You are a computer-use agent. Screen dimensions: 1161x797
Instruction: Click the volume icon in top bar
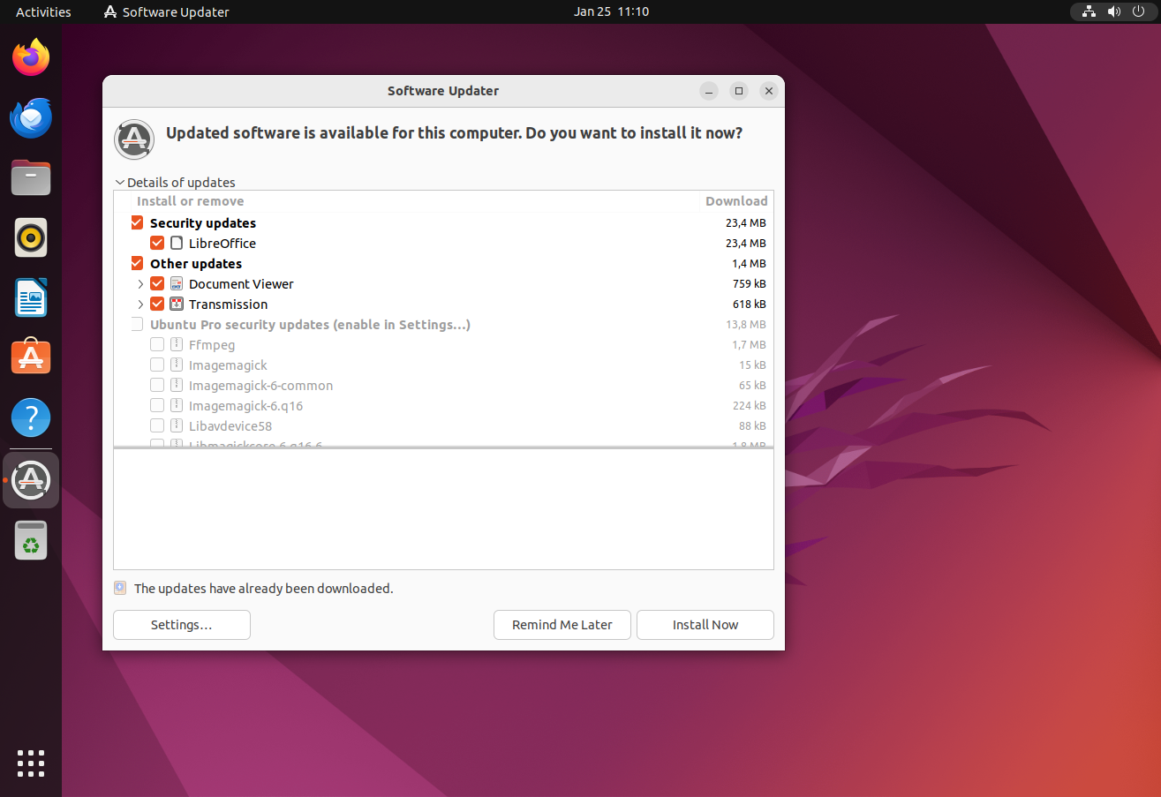click(x=1114, y=11)
